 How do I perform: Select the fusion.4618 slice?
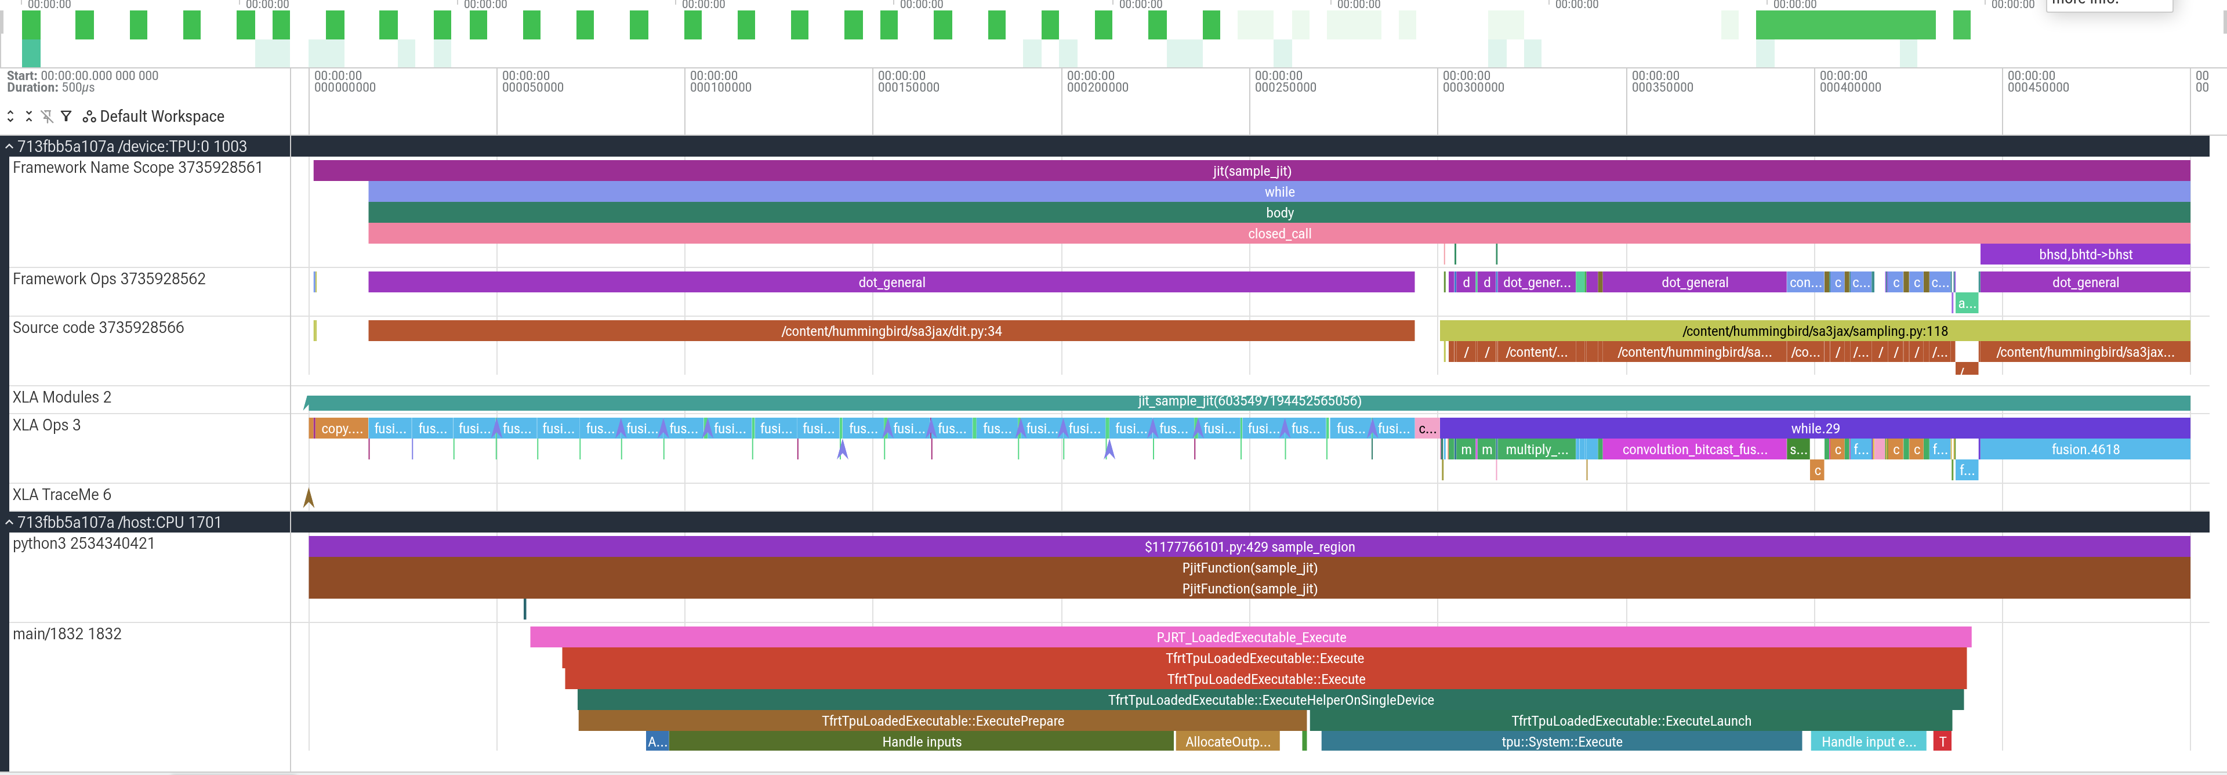2084,450
